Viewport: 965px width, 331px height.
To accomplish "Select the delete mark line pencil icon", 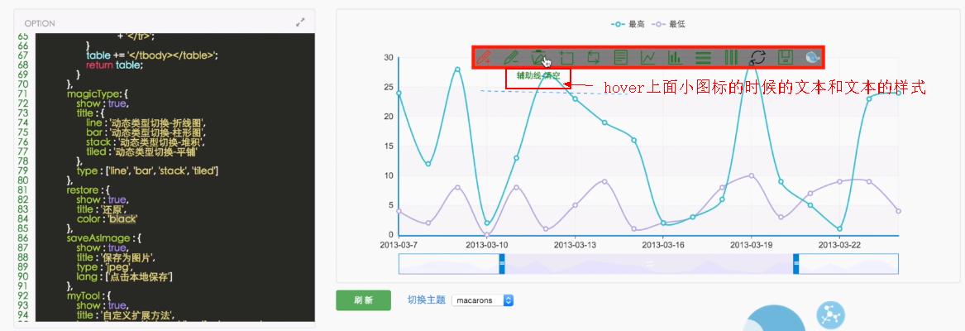I will click(511, 57).
